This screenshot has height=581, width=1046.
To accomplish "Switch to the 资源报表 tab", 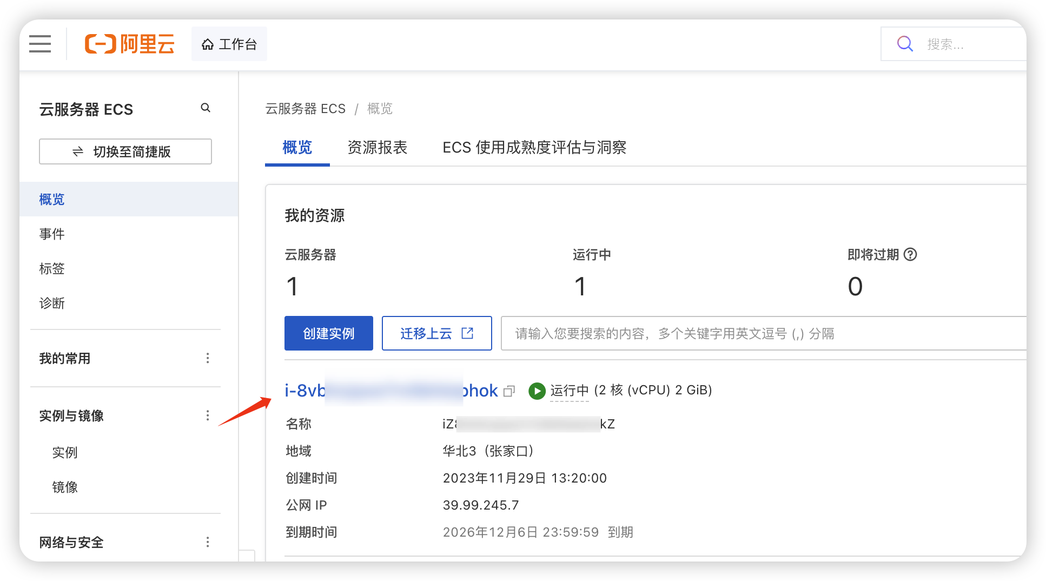I will 377,148.
